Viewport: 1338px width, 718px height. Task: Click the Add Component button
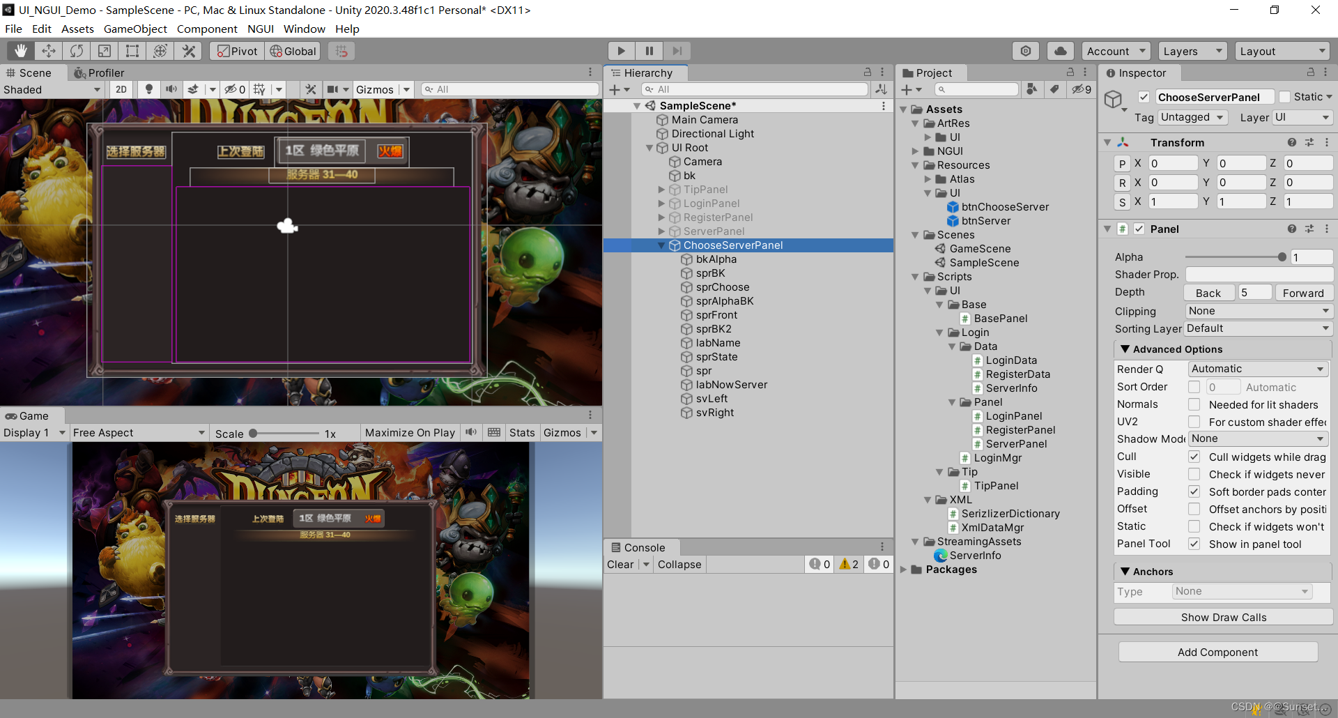point(1217,652)
